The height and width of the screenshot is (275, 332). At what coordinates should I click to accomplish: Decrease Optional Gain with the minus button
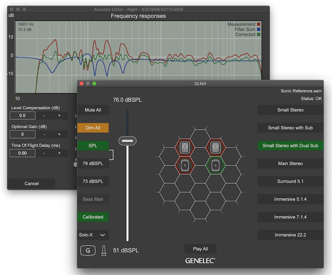44,134
